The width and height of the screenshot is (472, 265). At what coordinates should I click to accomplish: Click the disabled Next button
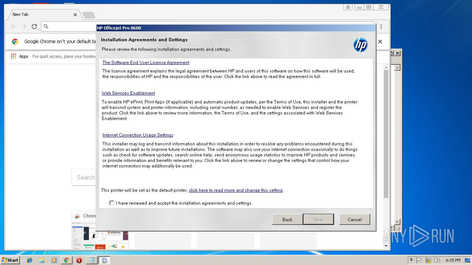pos(318,219)
